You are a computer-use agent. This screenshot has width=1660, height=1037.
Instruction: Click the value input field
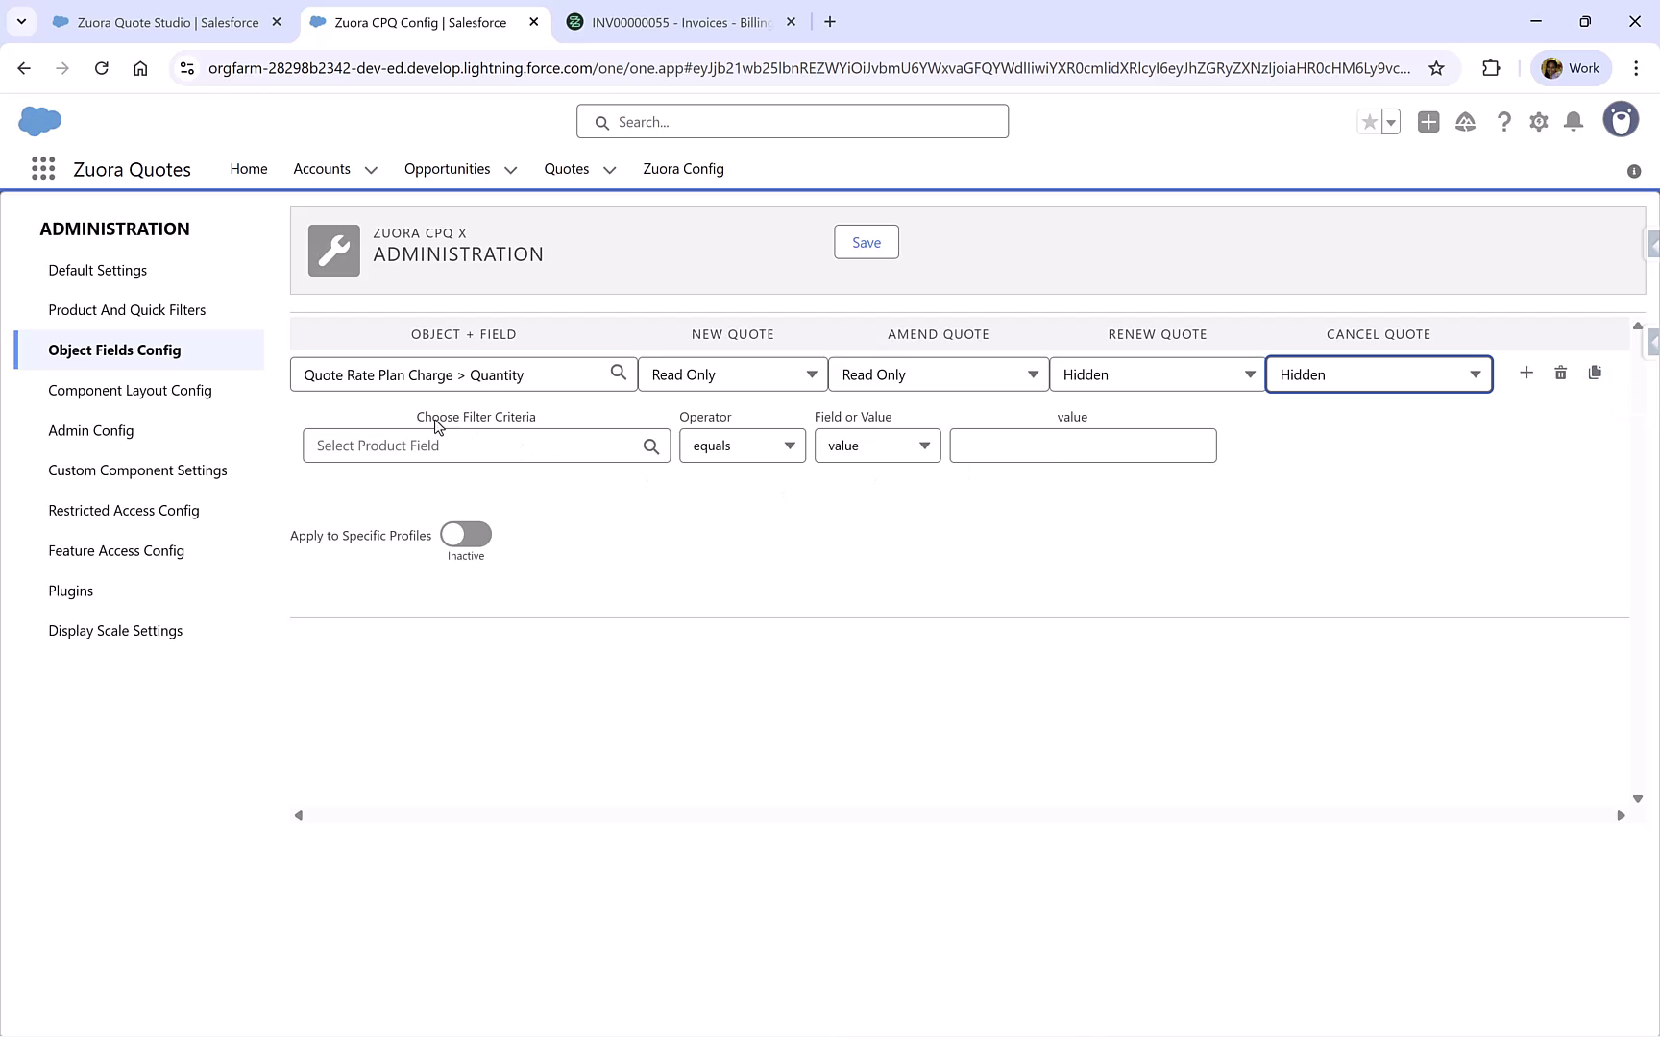1082,445
